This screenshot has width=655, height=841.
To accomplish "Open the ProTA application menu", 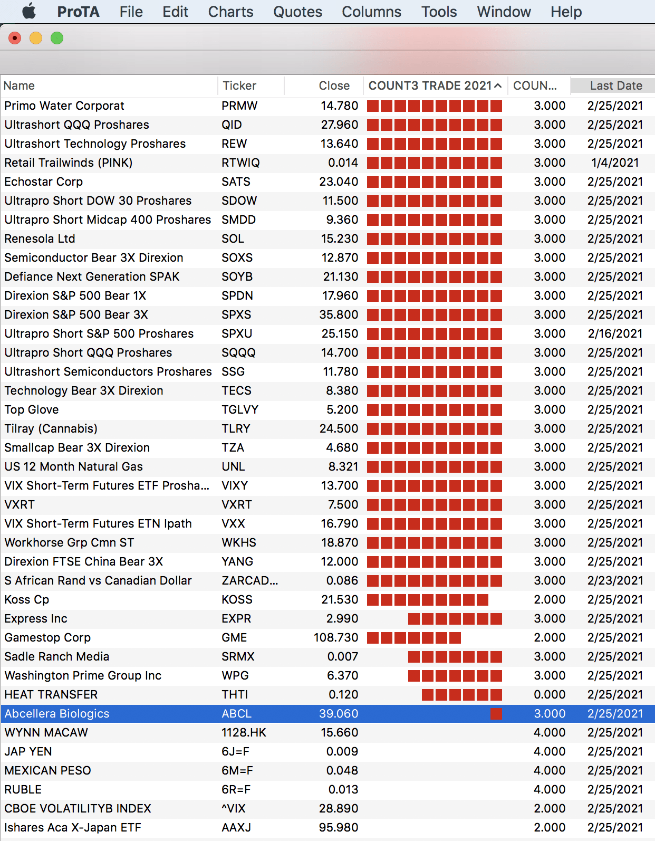I will click(x=78, y=12).
